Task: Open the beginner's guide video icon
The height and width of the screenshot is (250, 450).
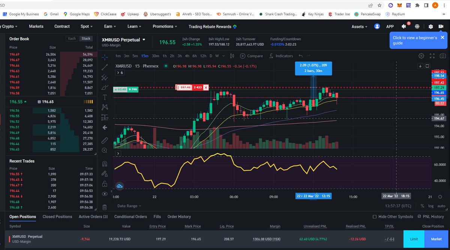Action: click(x=441, y=27)
